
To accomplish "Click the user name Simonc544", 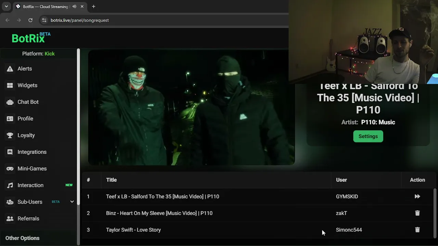I will click(x=349, y=230).
